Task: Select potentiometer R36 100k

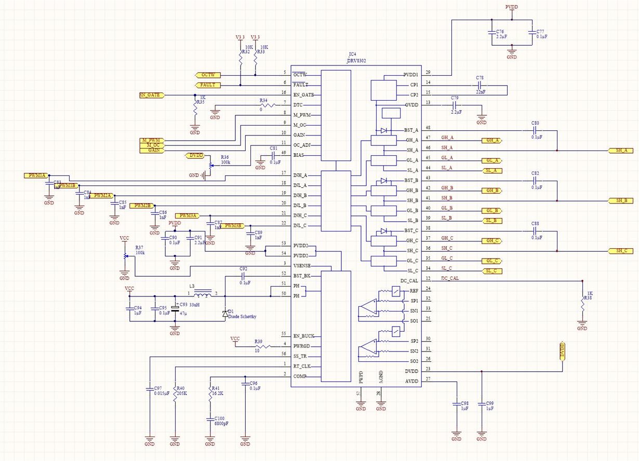Action: (210, 166)
